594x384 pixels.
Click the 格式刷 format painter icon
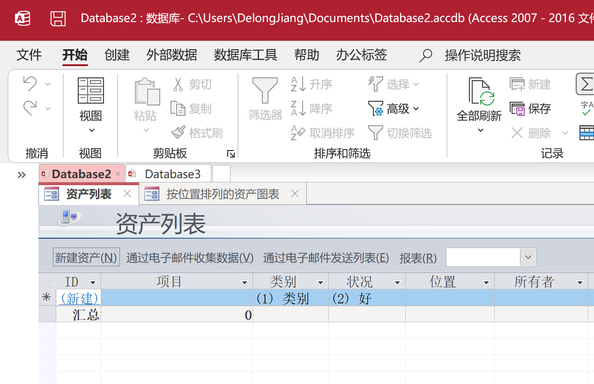pos(178,133)
